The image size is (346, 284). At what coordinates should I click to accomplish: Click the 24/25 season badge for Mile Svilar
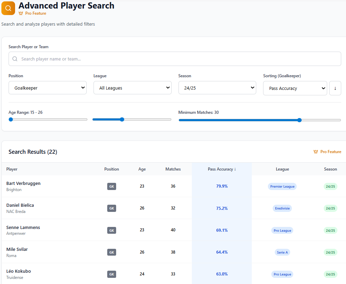pos(330,252)
